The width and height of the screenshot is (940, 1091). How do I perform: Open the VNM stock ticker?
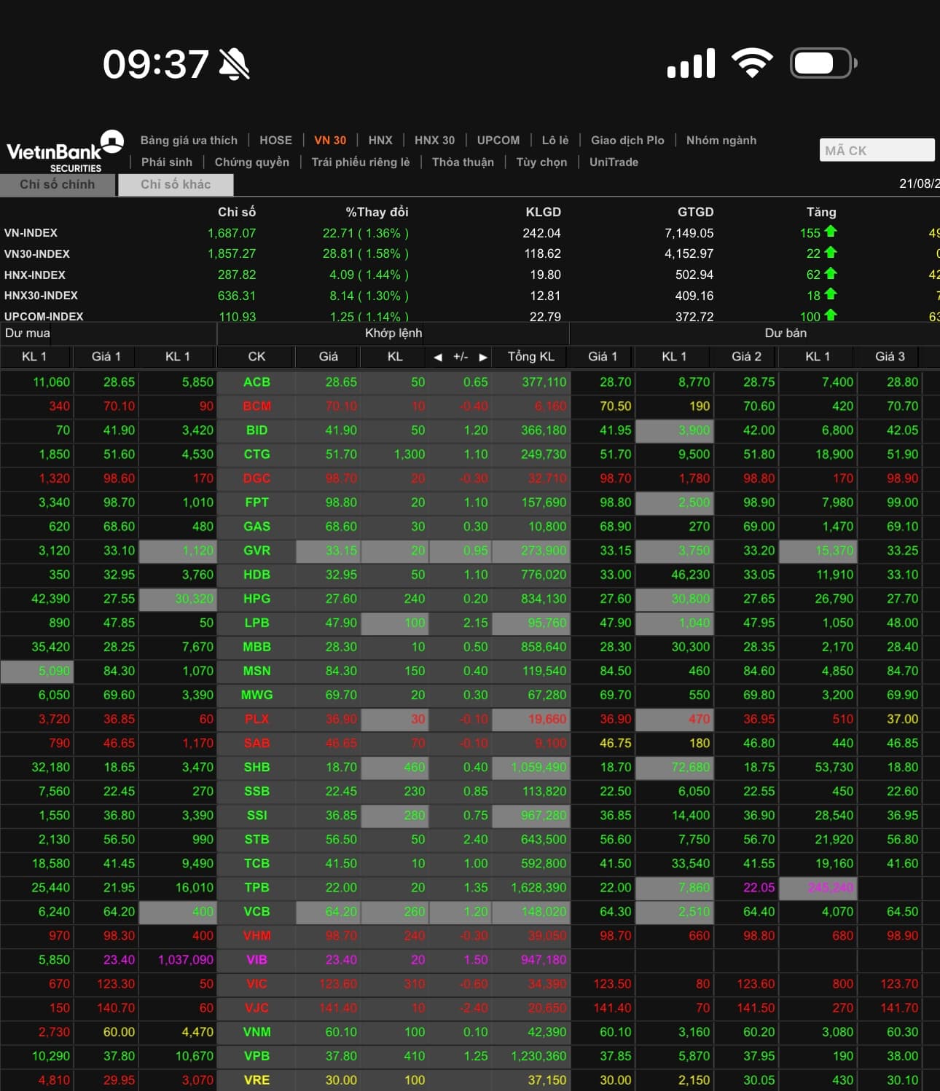point(256,1031)
